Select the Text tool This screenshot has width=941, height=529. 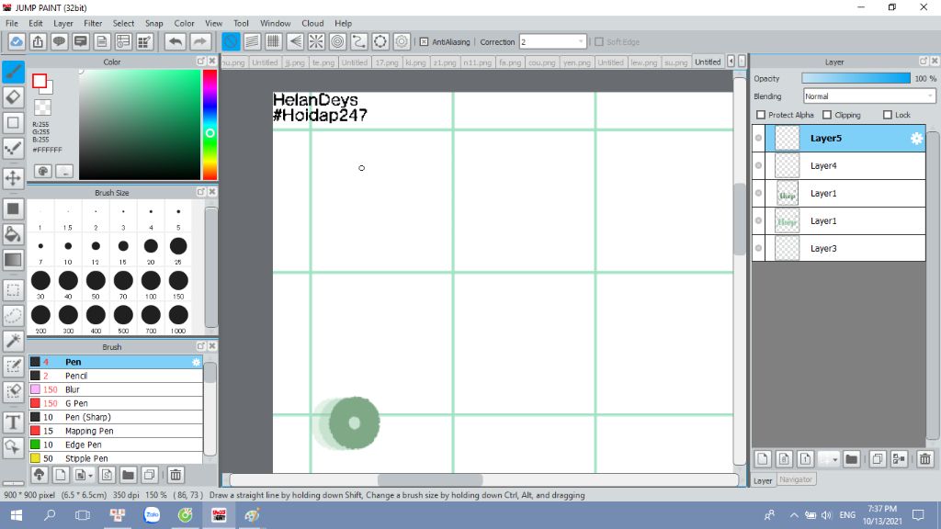point(13,422)
